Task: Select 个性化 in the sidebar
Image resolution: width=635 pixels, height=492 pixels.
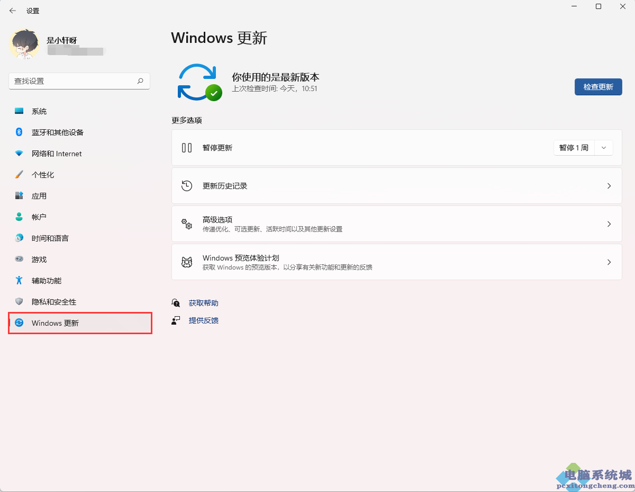Action: coord(79,175)
